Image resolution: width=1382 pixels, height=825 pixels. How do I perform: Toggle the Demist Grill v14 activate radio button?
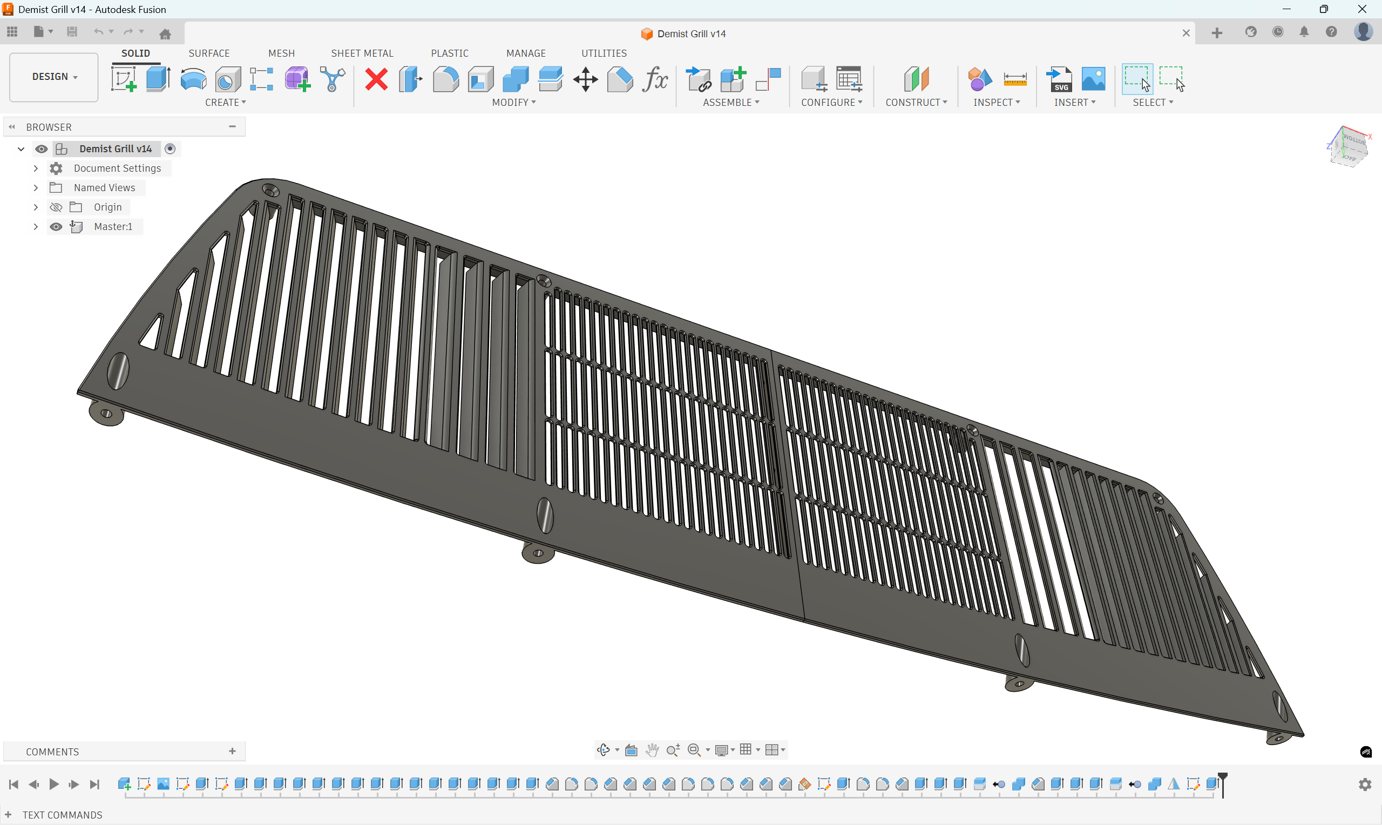(171, 148)
